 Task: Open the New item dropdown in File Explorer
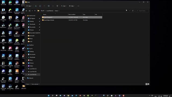[29, 6]
